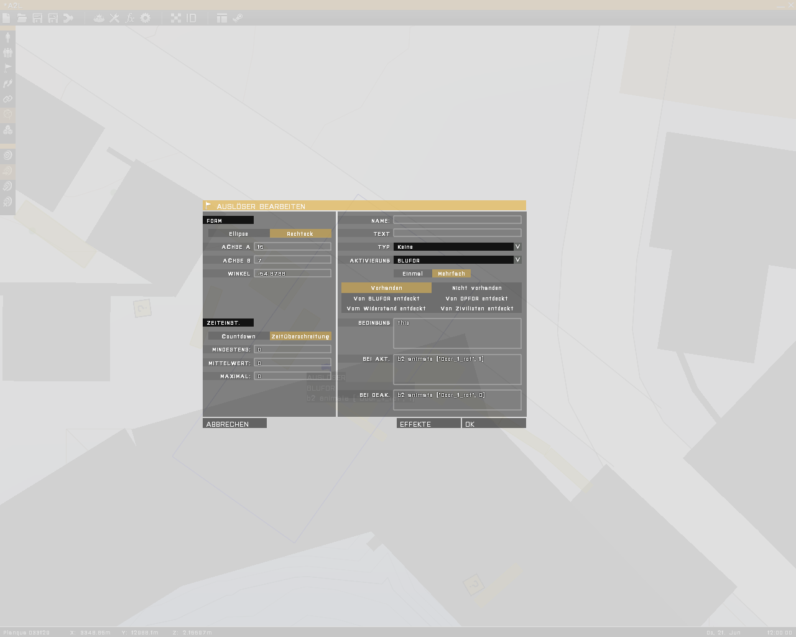The height and width of the screenshot is (637, 796).
Task: Click the Maximal value field
Action: click(x=292, y=376)
